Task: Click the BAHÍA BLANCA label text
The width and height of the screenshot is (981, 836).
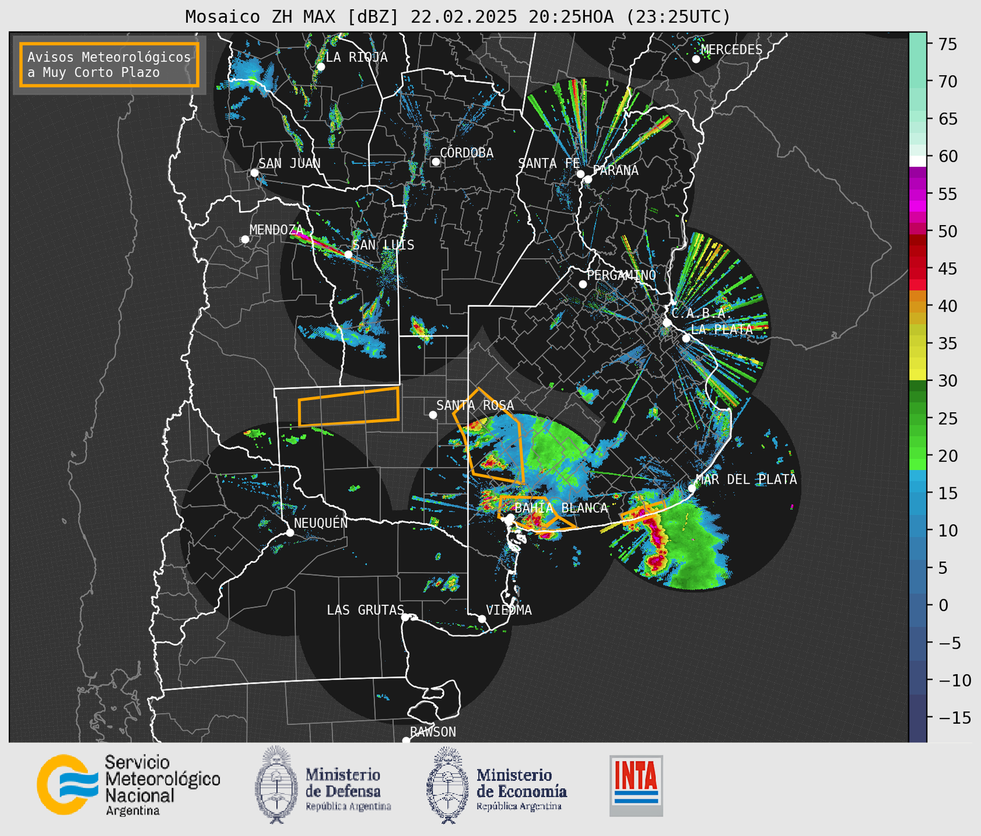Action: point(561,508)
